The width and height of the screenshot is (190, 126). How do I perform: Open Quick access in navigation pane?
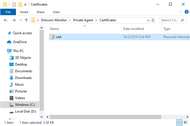pos(20,33)
